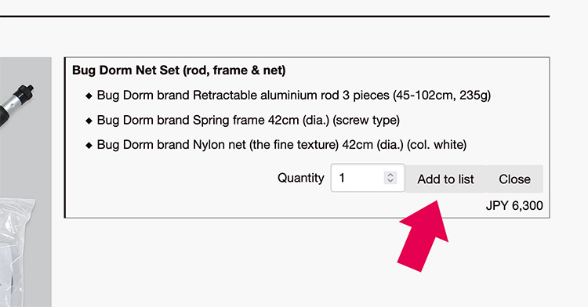This screenshot has height=307, width=588.
Task: Click the Quantity label
Action: pos(301,178)
